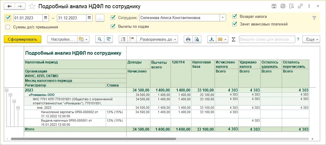The width and height of the screenshot is (326, 145).
Task: Uncheck 'Вычеты по кодам'
Action: pyautogui.click(x=113, y=26)
